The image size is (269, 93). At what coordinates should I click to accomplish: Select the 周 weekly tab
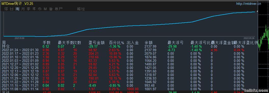coord(17,9)
